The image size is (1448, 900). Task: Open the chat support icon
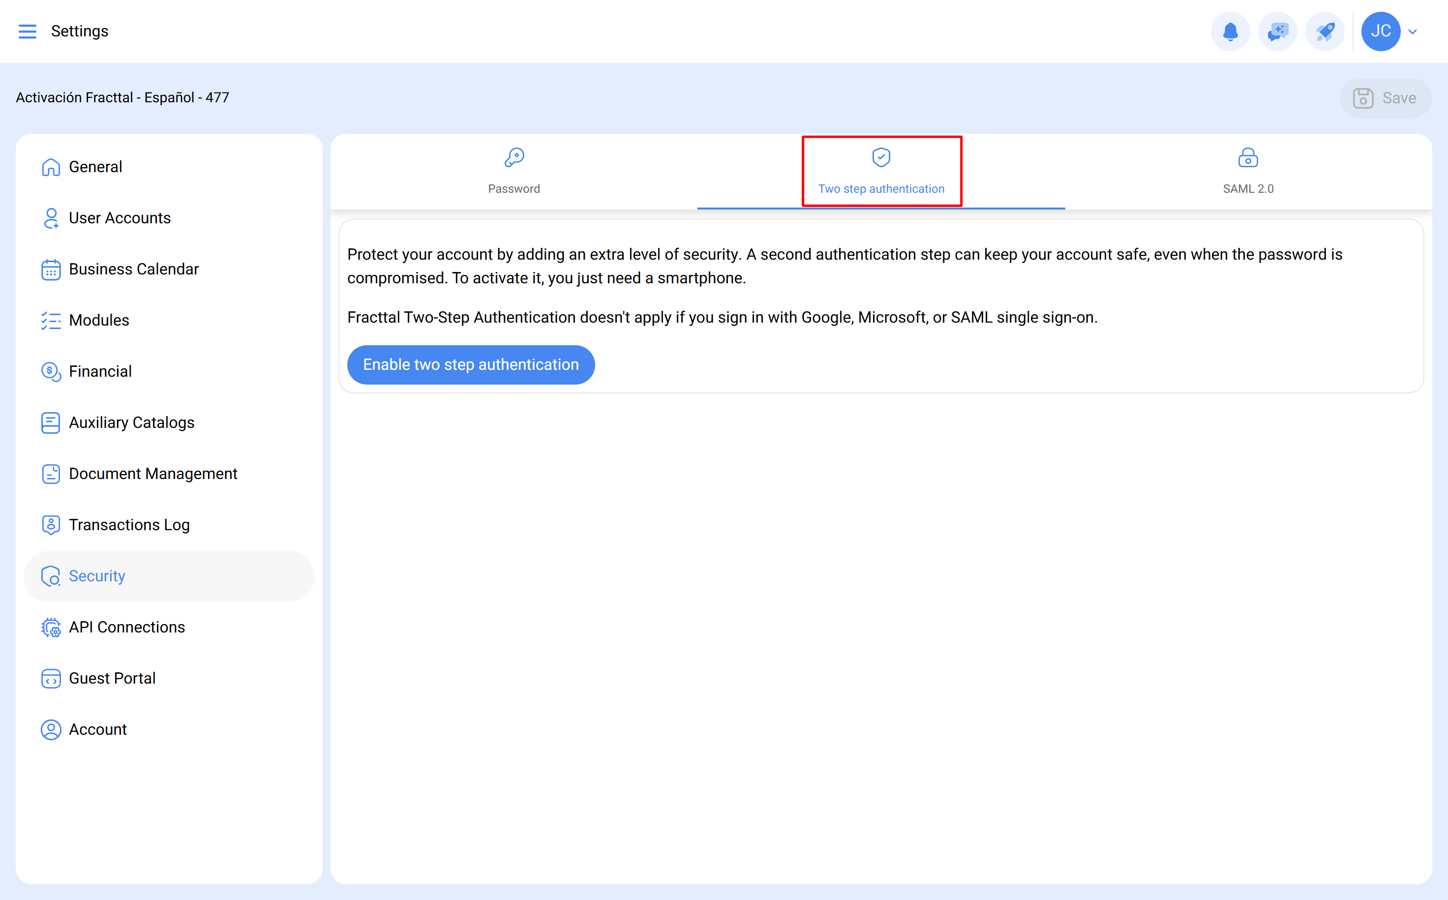coord(1277,31)
